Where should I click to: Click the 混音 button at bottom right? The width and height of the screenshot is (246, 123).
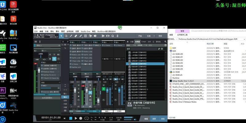click(154, 119)
